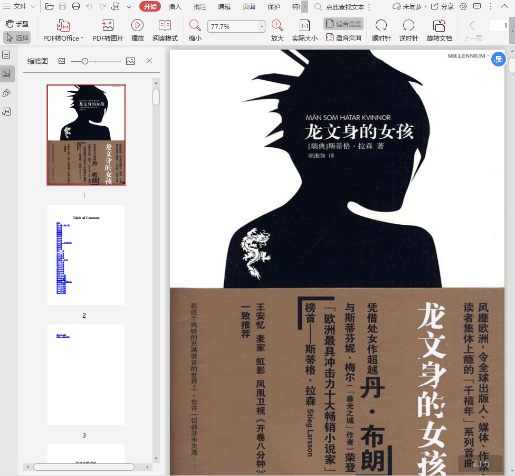Open the sidebar panel below thumbnails
This screenshot has width=515, height=476.
point(6,93)
